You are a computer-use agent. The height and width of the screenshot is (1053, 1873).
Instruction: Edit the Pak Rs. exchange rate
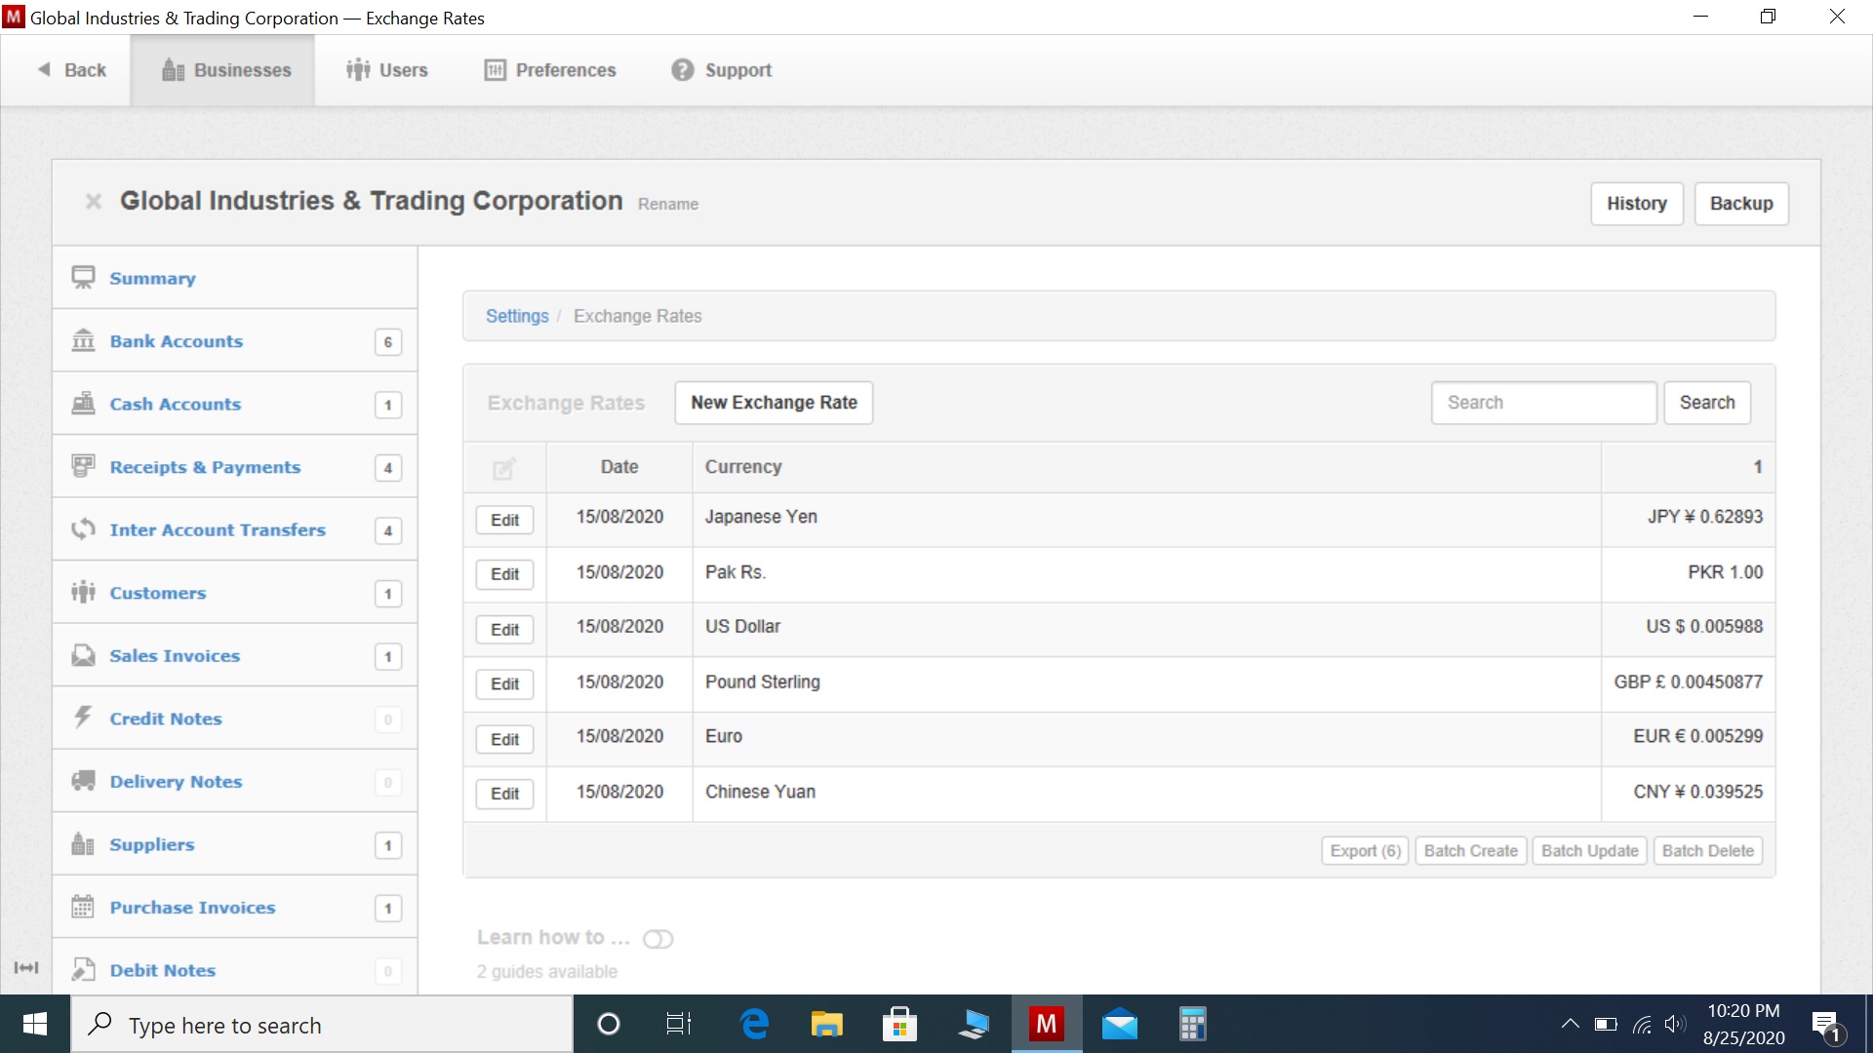[x=504, y=574]
